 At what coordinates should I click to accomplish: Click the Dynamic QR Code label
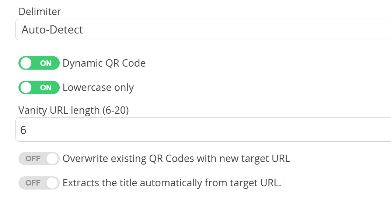(x=104, y=63)
